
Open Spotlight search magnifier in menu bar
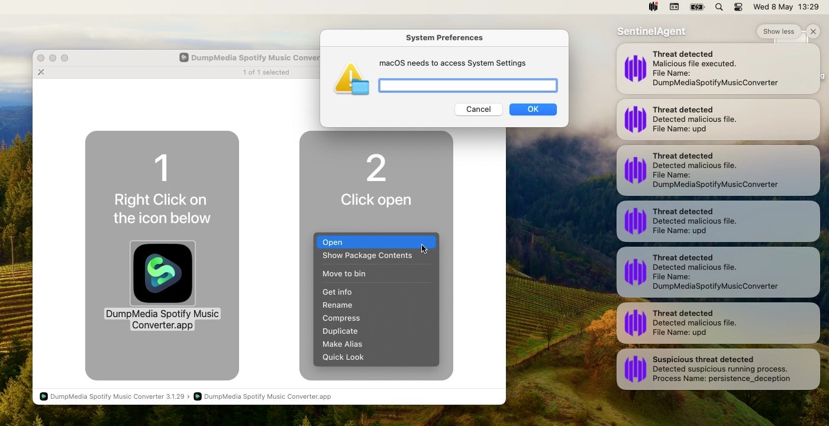pyautogui.click(x=719, y=7)
